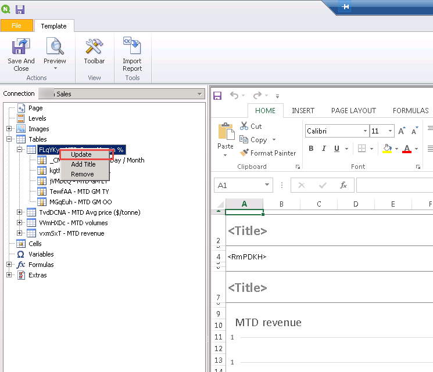The image size is (433, 372).
Task: Click the Tables folder icon
Action: click(x=21, y=139)
